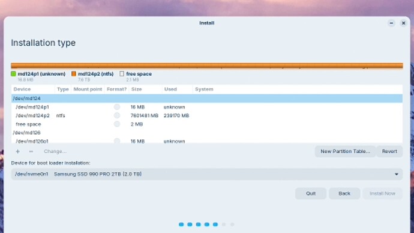Click the 7601481 MB size value
414x233 pixels.
point(145,115)
